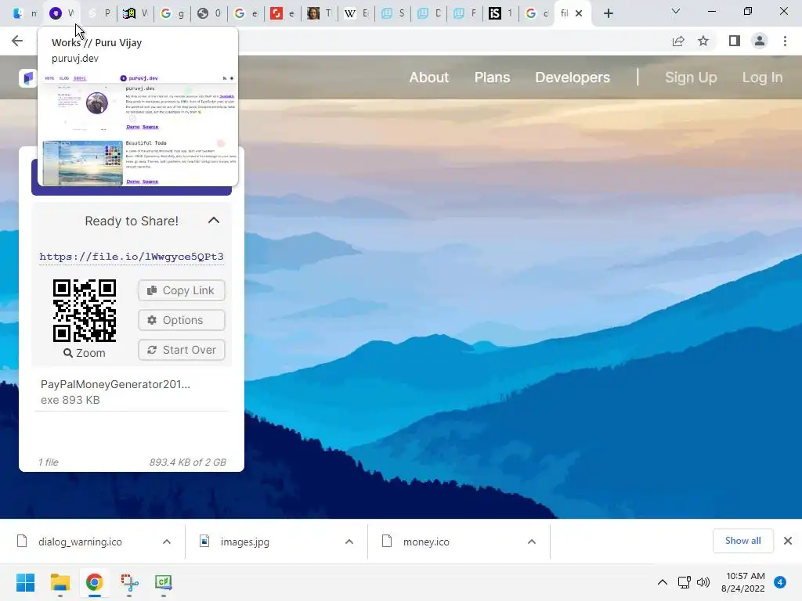802x601 pixels.
Task: Click the '893.4 KB of 2 GB' text
Action: tap(188, 462)
